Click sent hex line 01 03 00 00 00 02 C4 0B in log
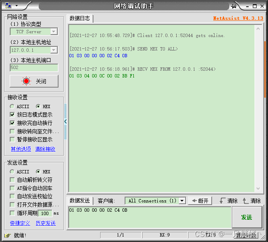268x242 pixels. coord(98,56)
